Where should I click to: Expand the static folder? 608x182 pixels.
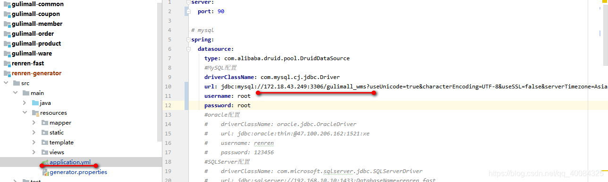(x=34, y=133)
